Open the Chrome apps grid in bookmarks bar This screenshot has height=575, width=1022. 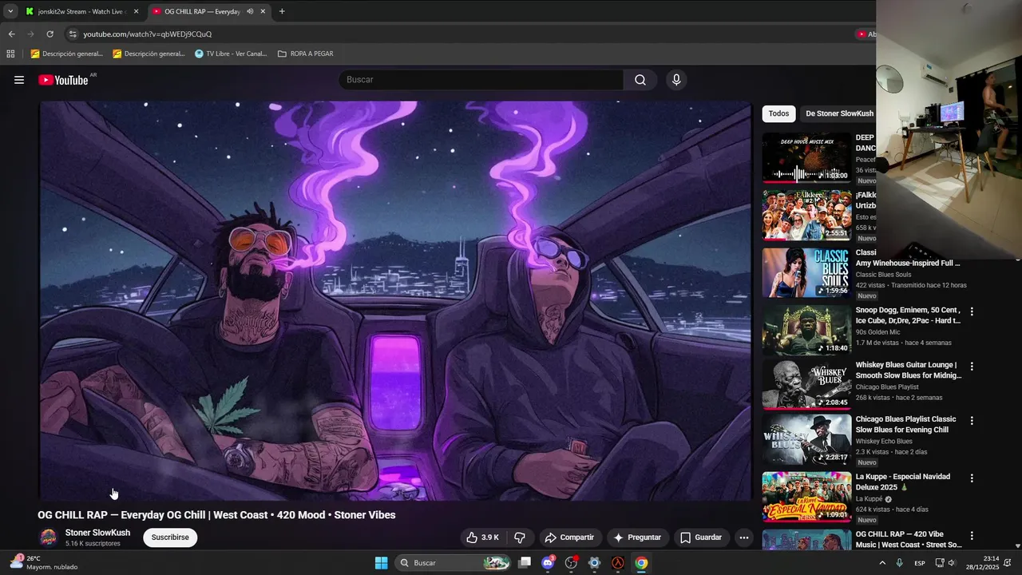pos(10,54)
